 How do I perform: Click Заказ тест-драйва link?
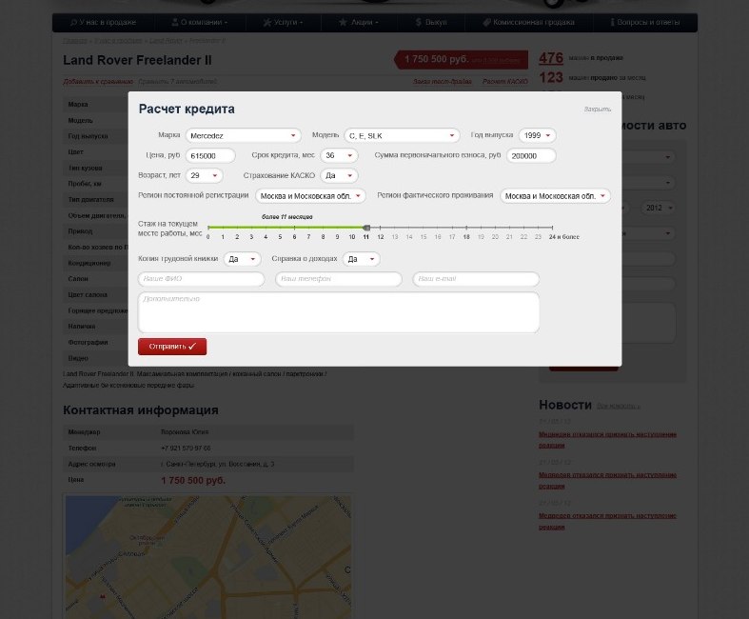(x=443, y=82)
